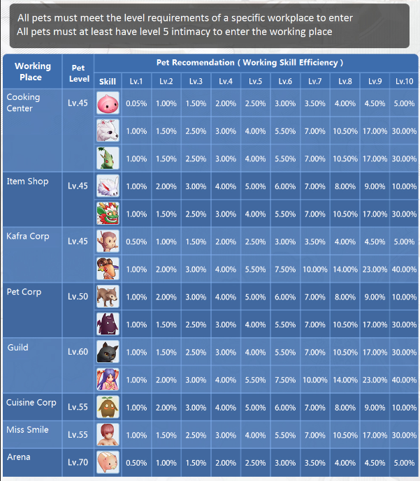Select the pink Savage Babe pig icon
Viewport: 420px width, 481px height.
pyautogui.click(x=108, y=462)
